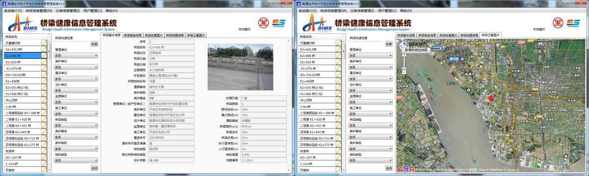The image size is (589, 176).
Task: Click 检索 search button in right window
Action: click(388, 44)
